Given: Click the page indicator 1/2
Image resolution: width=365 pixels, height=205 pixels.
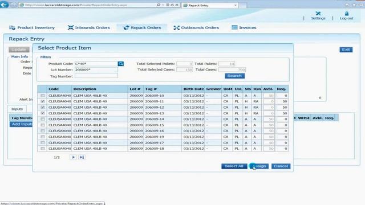Looking at the screenshot, I should click(57, 157).
